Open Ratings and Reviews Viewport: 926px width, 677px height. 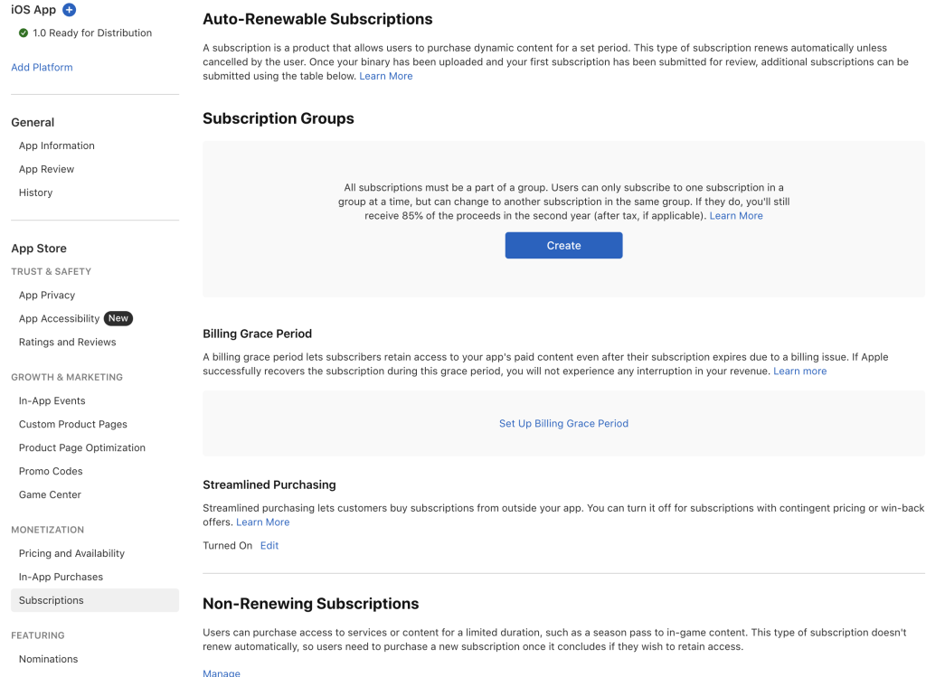click(67, 343)
